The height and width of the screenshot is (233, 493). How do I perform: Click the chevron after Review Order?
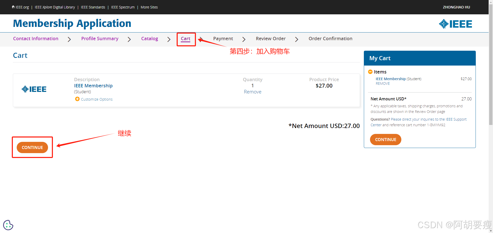click(297, 39)
